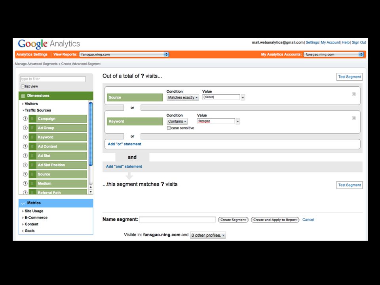Click the Create Segment button
The height and width of the screenshot is (285, 380).
[x=233, y=220]
